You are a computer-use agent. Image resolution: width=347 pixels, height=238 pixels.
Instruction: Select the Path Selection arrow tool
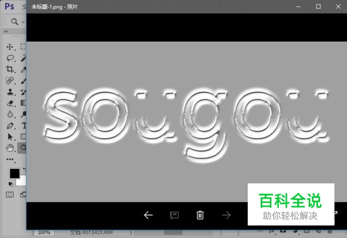[x=10, y=137]
